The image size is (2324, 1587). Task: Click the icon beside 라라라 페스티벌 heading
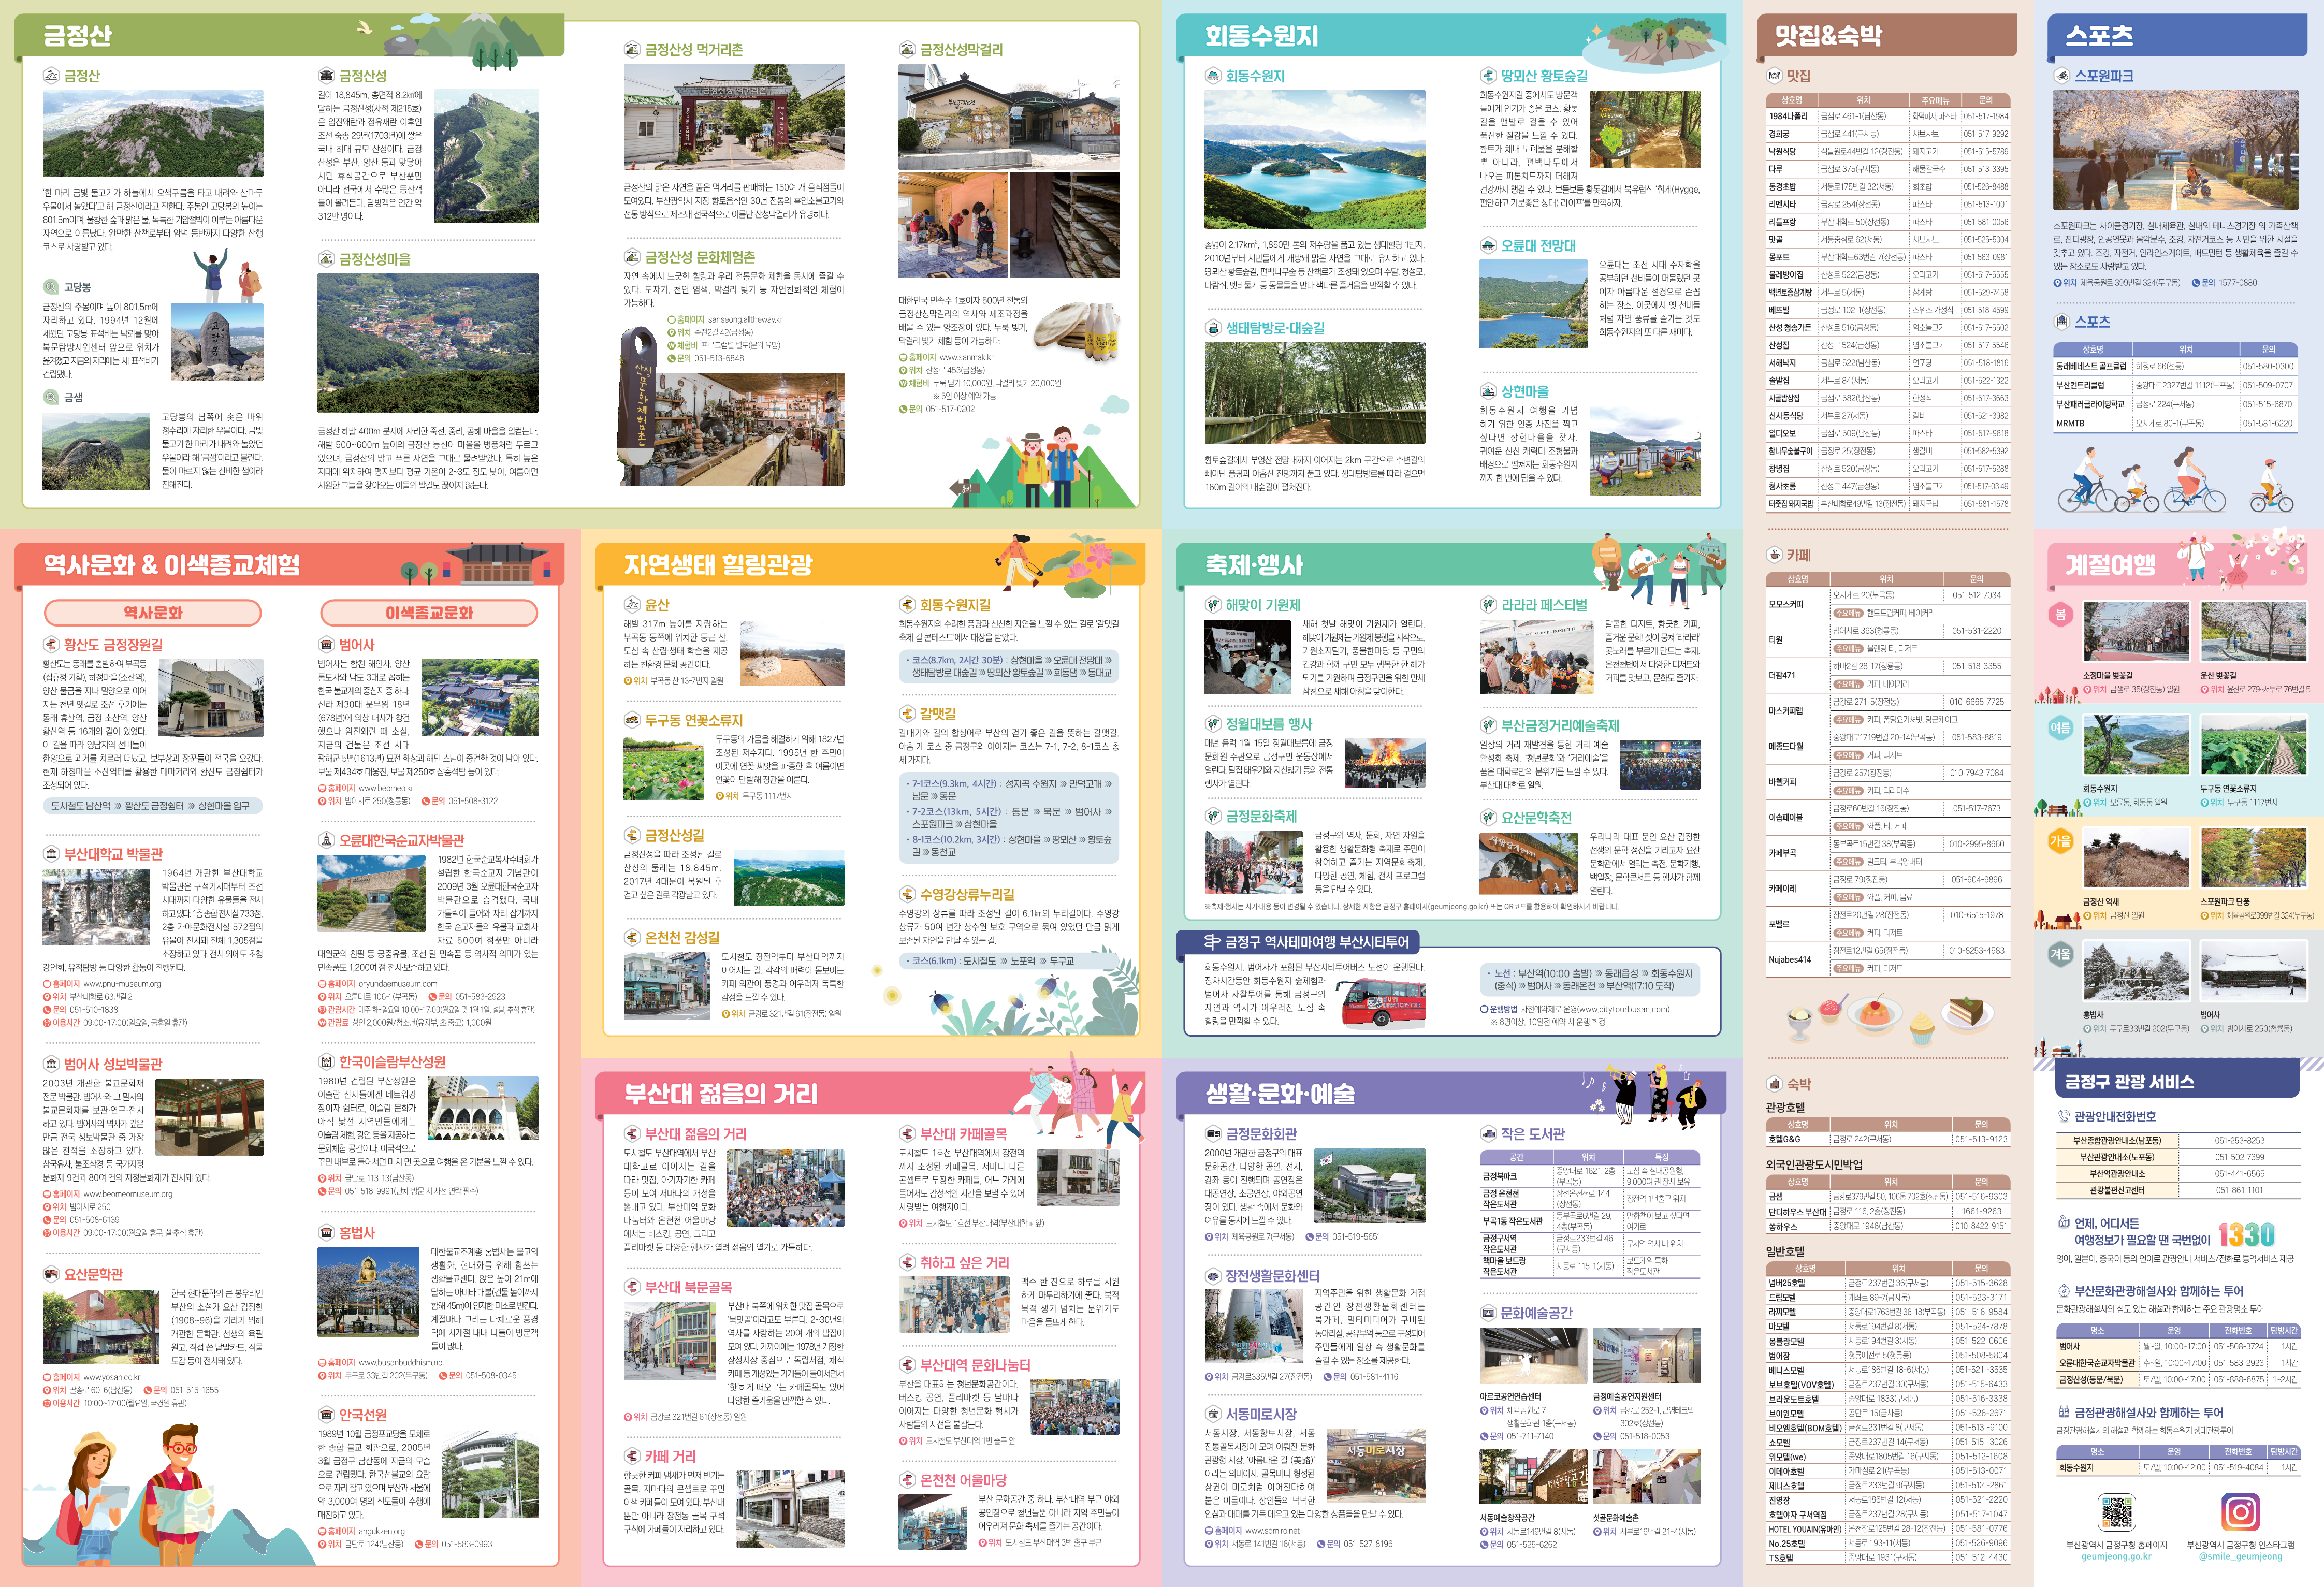pos(1488,605)
